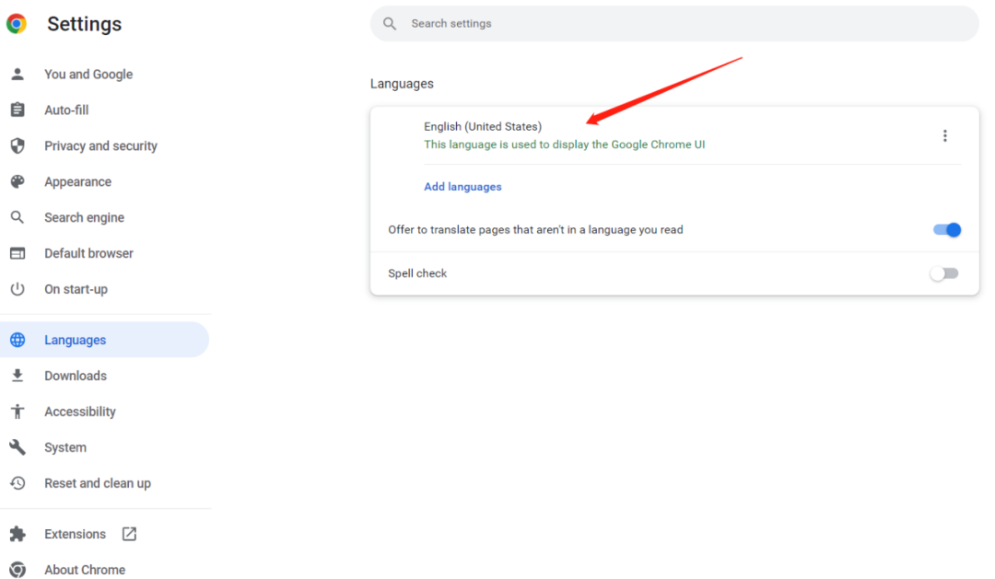Image resolution: width=995 pixels, height=579 pixels.
Task: Select the Appearance palette icon
Action: click(19, 181)
